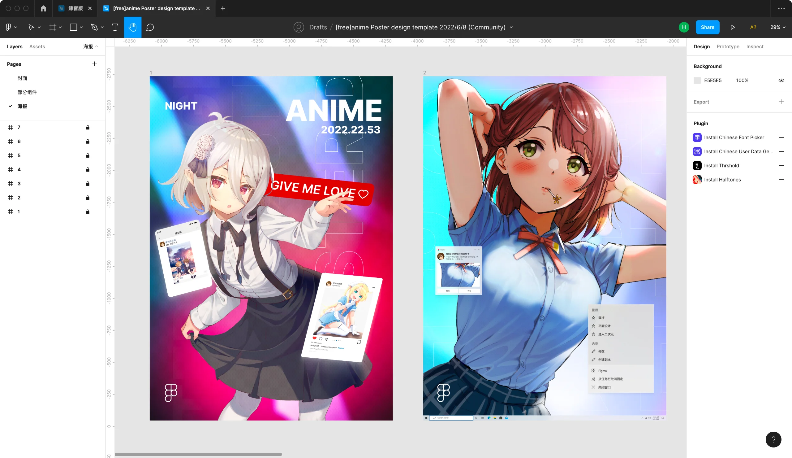Switch to the Assets tab
The height and width of the screenshot is (458, 792).
pyautogui.click(x=37, y=46)
